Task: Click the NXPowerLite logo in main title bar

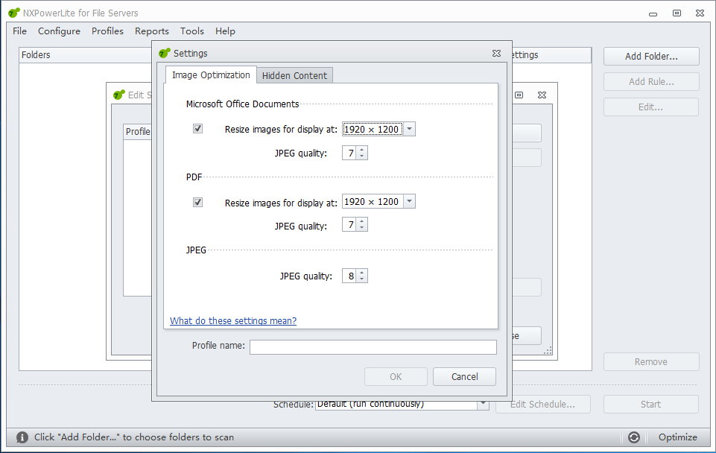Action: pyautogui.click(x=14, y=13)
